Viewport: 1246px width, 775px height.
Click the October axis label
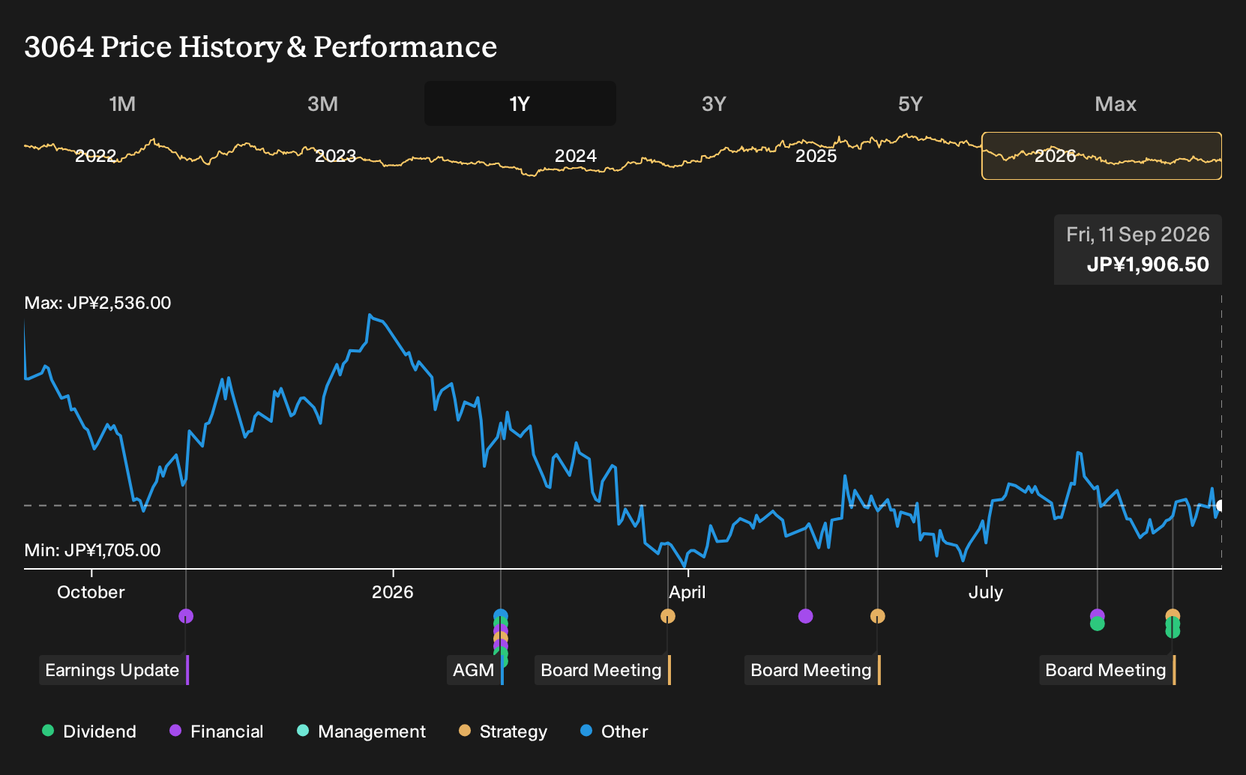(x=91, y=592)
